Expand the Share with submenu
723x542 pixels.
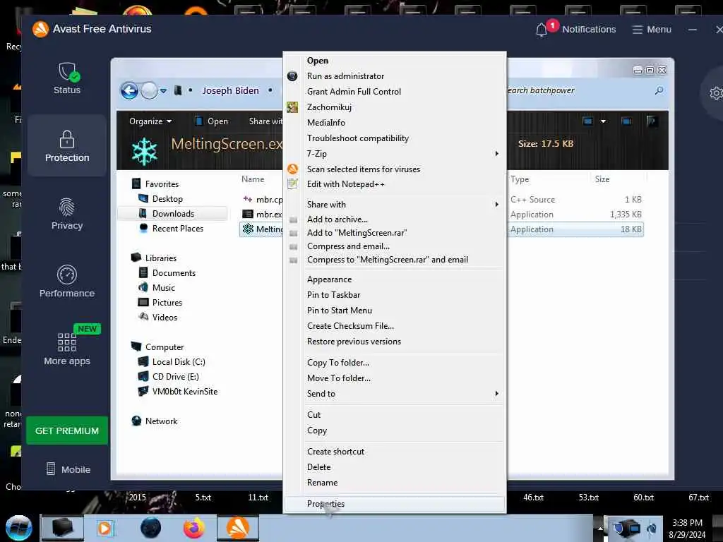point(394,204)
